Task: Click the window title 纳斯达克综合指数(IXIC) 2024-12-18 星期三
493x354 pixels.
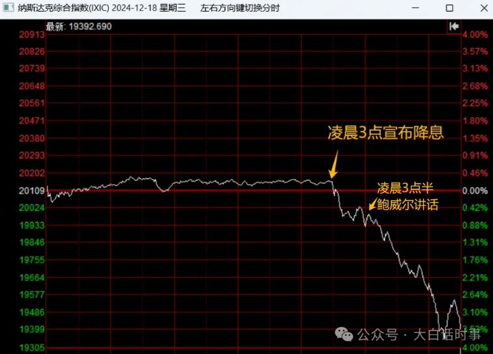Action: coord(102,8)
